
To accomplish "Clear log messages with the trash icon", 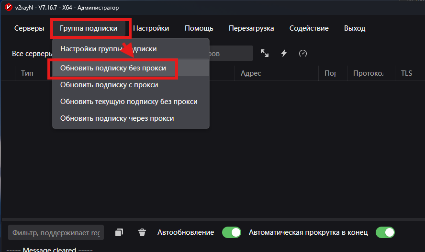I will point(142,232).
